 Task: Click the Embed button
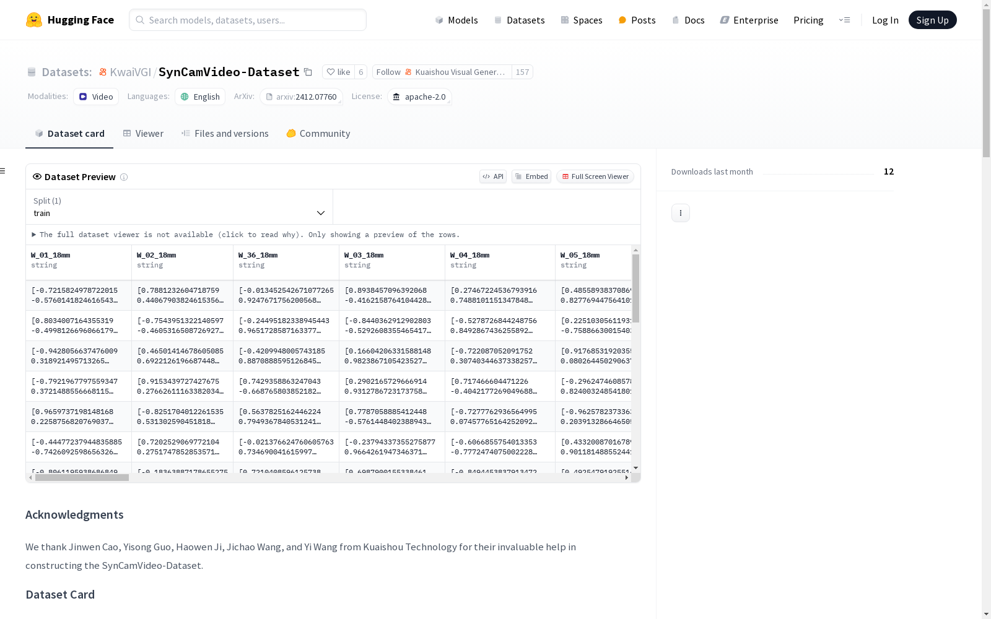[531, 176]
